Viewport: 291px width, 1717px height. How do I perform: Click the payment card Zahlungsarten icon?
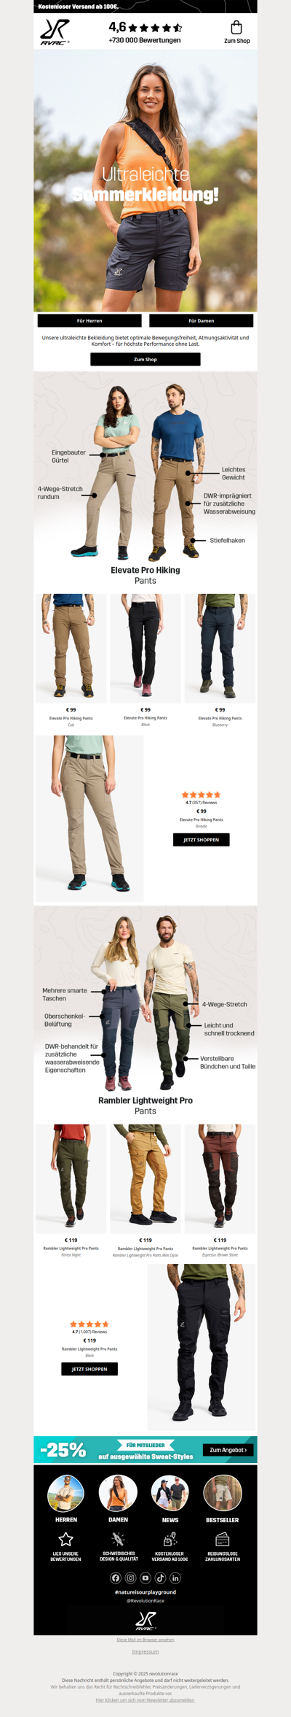(x=223, y=1538)
